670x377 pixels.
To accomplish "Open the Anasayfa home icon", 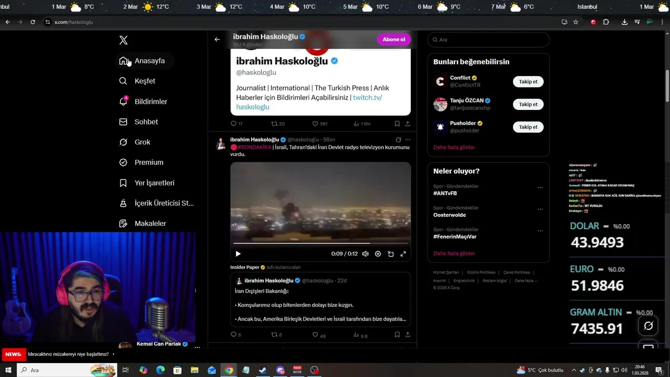I will click(x=123, y=61).
